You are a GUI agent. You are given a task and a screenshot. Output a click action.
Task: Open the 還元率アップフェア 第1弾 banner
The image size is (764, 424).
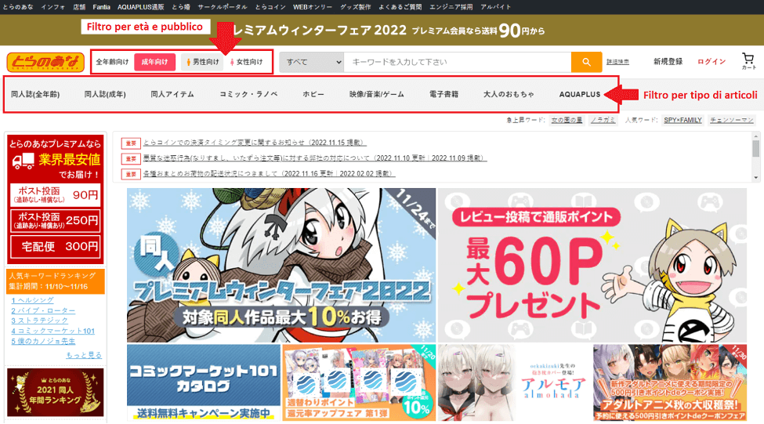point(359,382)
